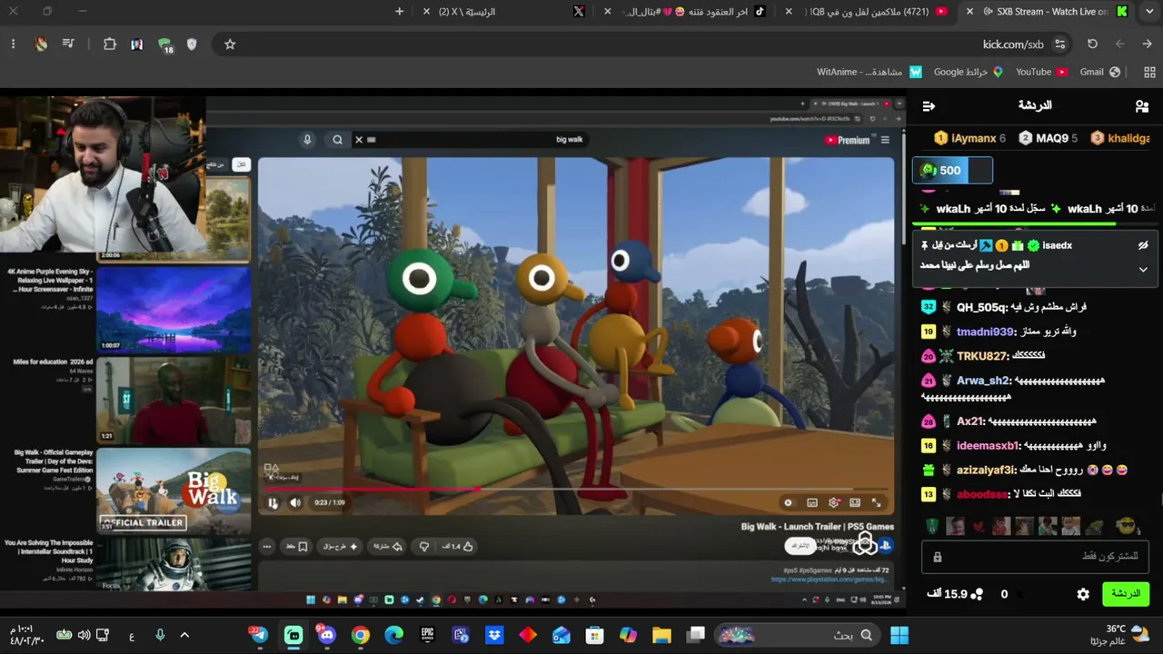Screen dimensions: 1163x654
Task: Expand the pinned chat message chevron
Action: (x=1143, y=269)
